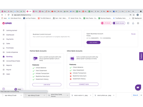Close the active Open browser tab
The width and height of the screenshot is (143, 107).
coord(31,11)
